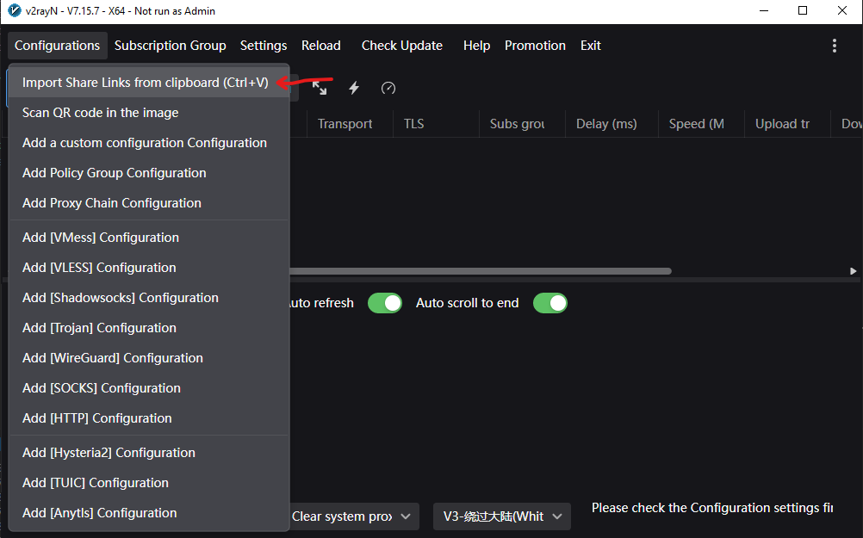Disable Auto scroll to end
Screen dimensions: 863x538
point(549,303)
